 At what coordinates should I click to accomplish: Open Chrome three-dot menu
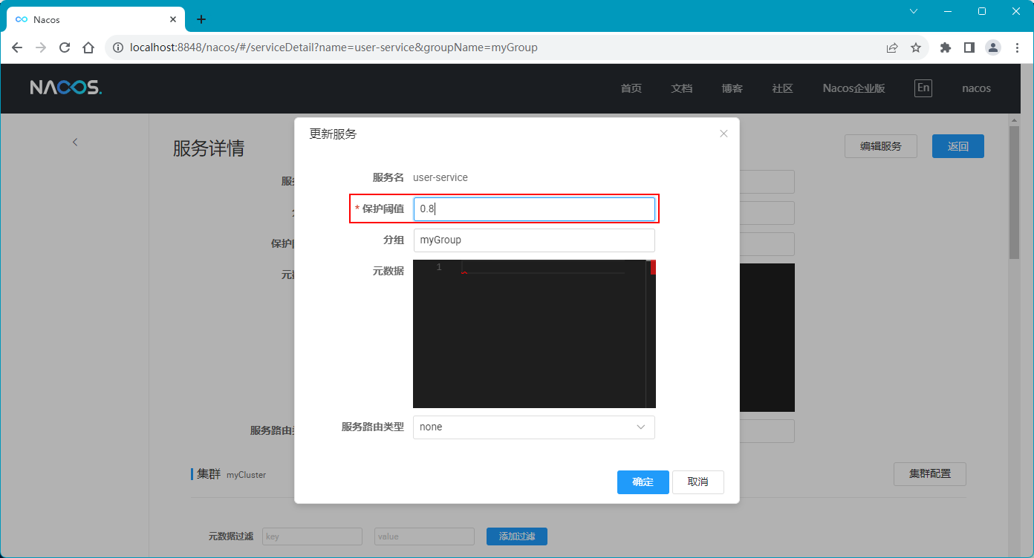[x=1017, y=47]
